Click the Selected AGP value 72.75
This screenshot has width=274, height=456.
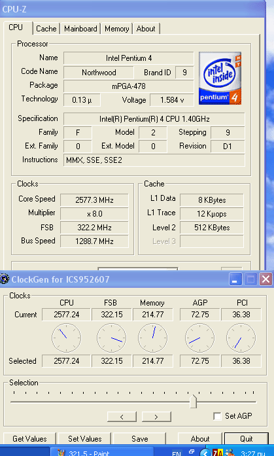[x=200, y=361]
